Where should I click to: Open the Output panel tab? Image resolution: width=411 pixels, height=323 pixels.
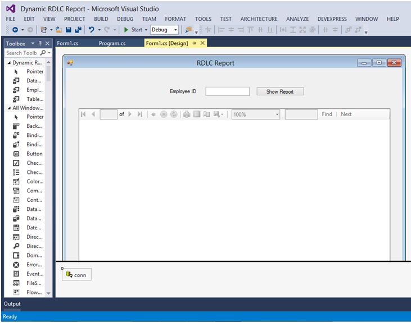pyautogui.click(x=12, y=304)
